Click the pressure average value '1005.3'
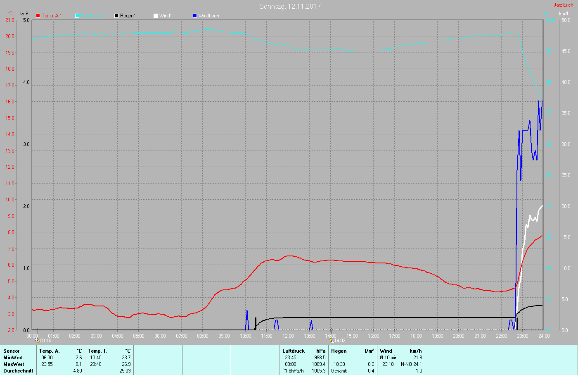The image size is (578, 375). coord(319,371)
